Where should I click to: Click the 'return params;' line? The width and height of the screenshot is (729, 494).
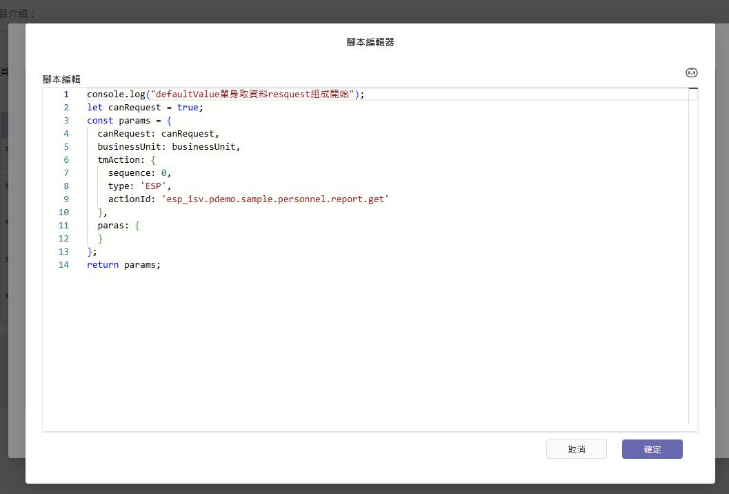coord(123,265)
